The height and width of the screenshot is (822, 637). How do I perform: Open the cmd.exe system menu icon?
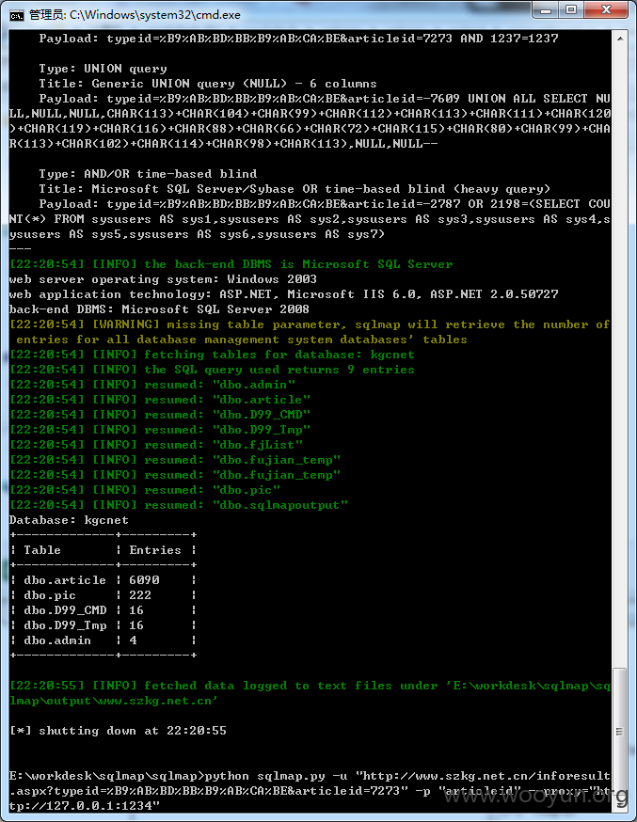[x=16, y=15]
